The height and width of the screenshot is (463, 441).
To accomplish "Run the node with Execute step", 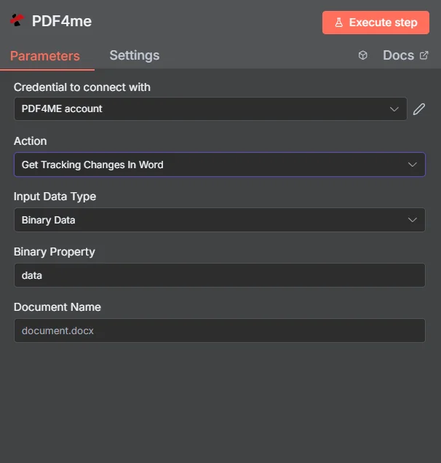I will pos(376,23).
